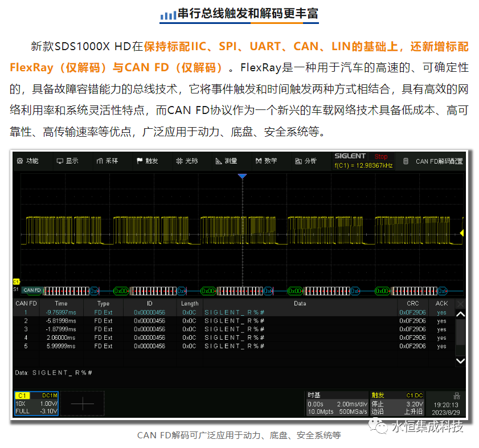Click the 19:20:13 date and time display
Screen dimensions: 479x448
pos(446,409)
